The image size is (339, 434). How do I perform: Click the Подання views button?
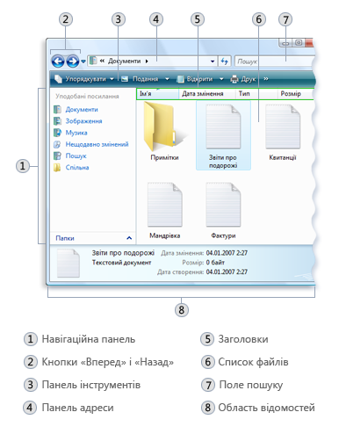tap(141, 79)
